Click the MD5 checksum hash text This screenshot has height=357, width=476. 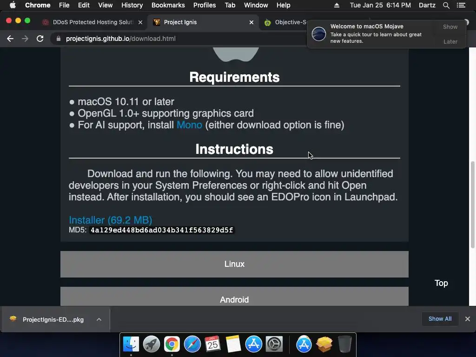pyautogui.click(x=162, y=230)
